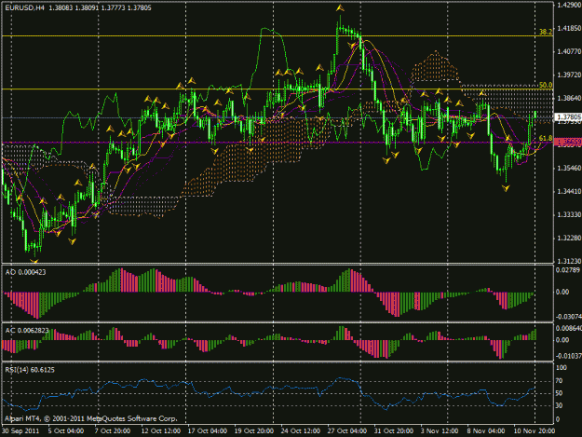Click the 19 Oct 20:00 time label

254,431
